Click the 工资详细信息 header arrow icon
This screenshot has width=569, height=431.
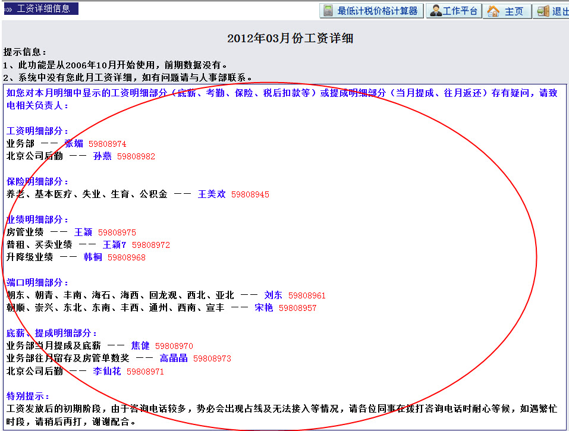point(8,9)
